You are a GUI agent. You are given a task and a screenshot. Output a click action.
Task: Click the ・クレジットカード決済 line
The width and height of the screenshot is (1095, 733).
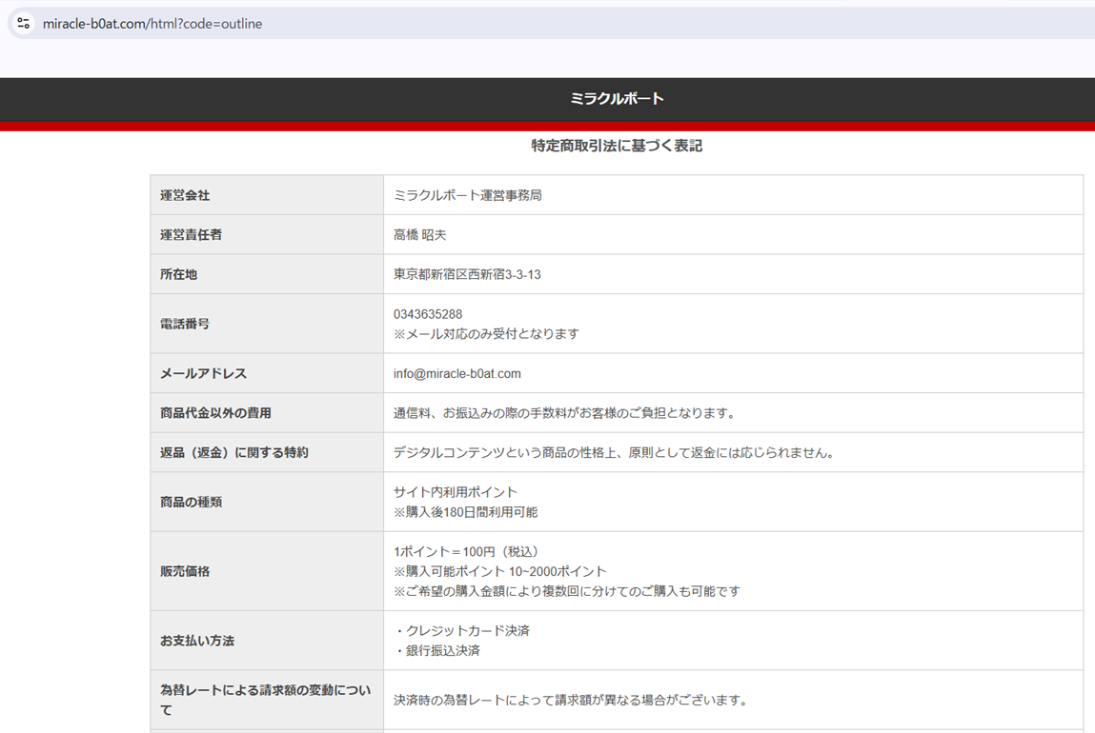coord(461,631)
